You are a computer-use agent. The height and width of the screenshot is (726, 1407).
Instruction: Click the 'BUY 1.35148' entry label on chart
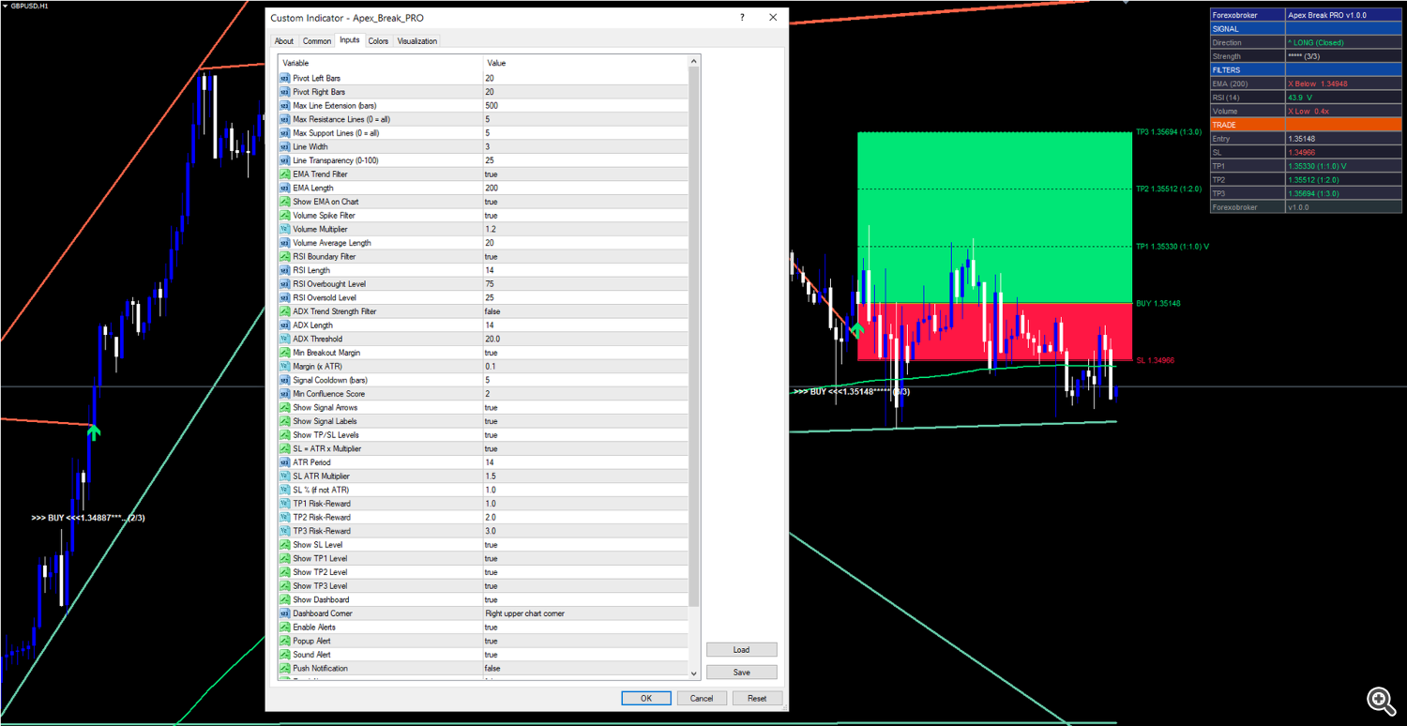(1158, 304)
